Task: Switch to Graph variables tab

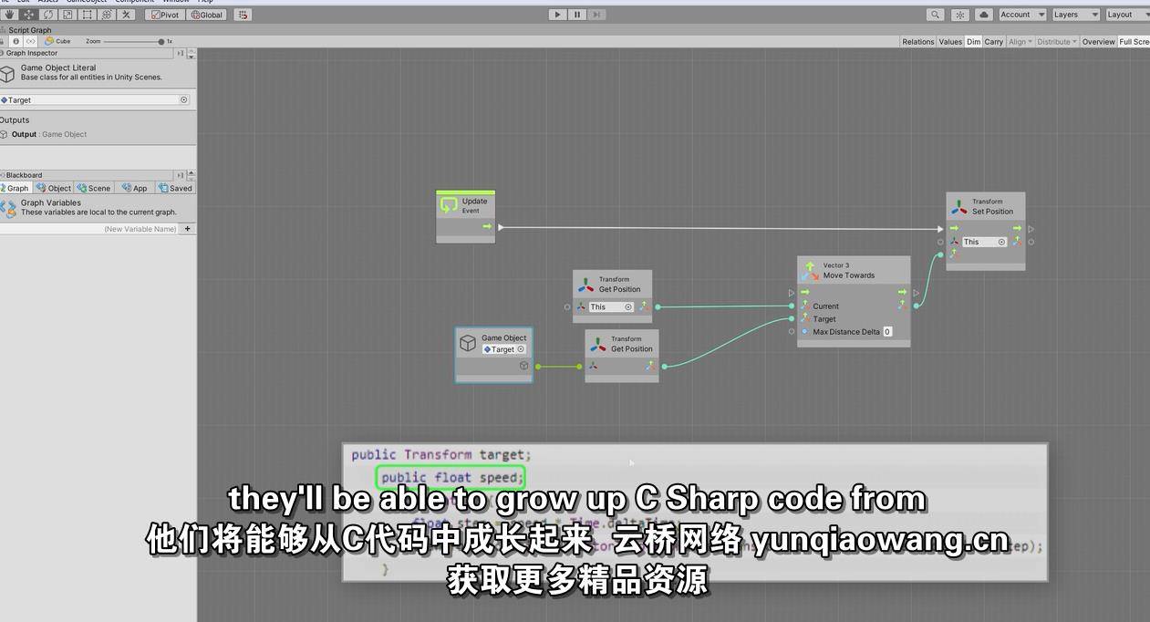Action: (16, 188)
